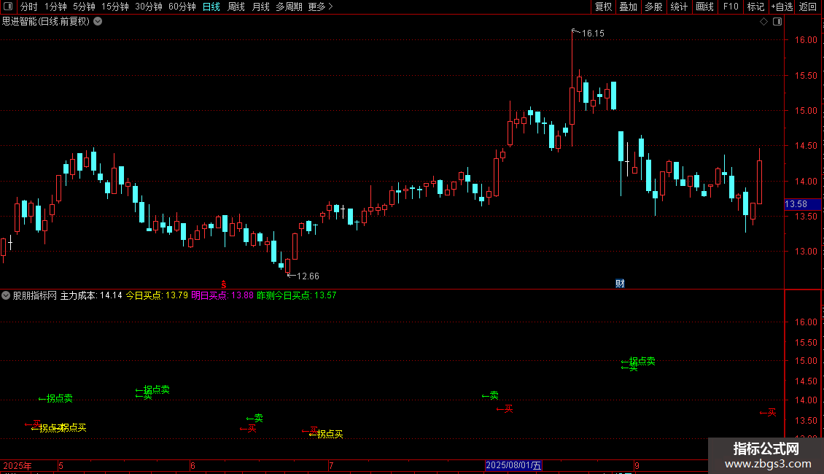Click the 返回 back button

point(808,7)
